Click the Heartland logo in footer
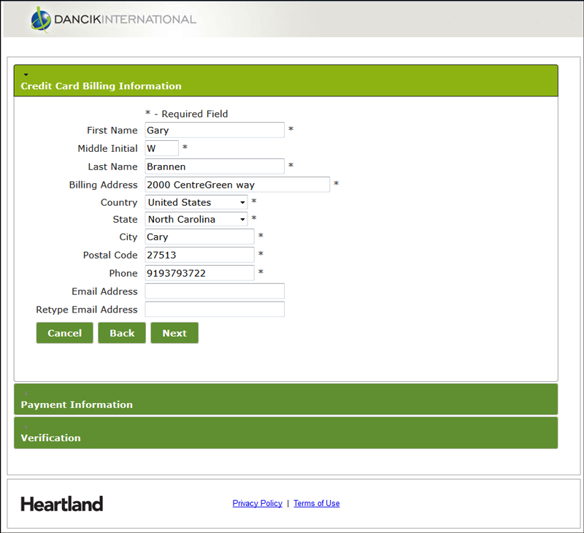Screen dimensions: 584x533 [x=62, y=504]
